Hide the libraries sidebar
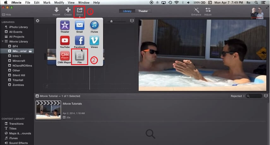 7,14
